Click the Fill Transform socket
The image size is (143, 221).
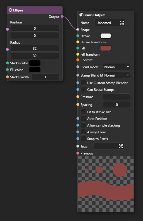coord(78,54)
